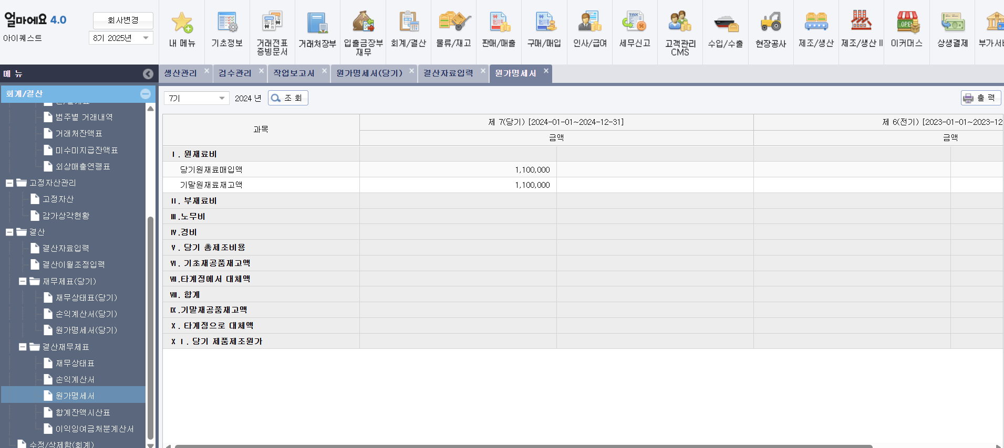Click the 과목 column header
Screen dimensions: 1004x448
(261, 130)
